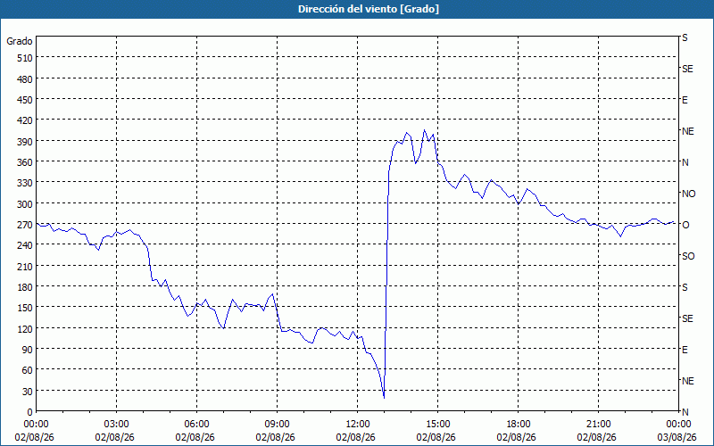Screen dimensions: 714x446
Task: Click the 420 degree axis label
Action: click(x=25, y=120)
